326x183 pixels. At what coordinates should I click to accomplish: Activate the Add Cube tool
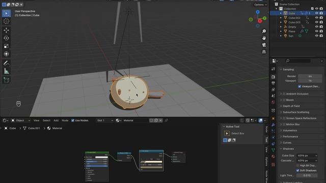point(6,80)
